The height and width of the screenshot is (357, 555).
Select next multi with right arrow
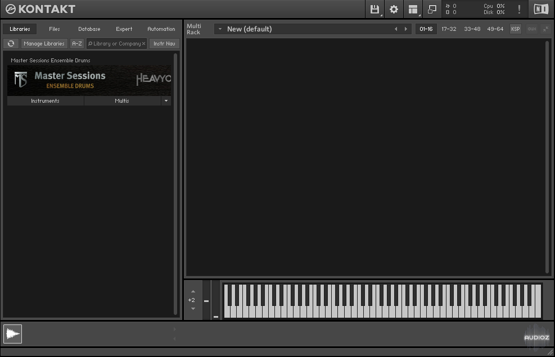click(405, 29)
